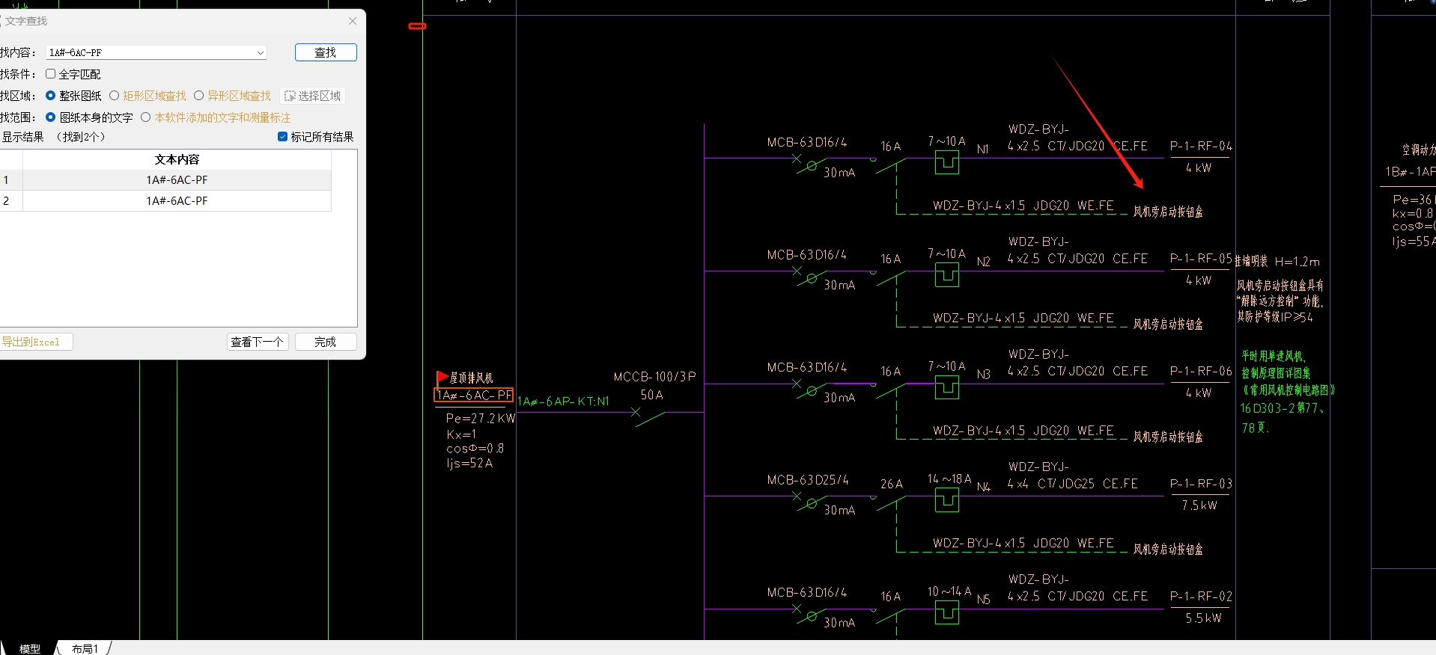Click the 16D303-2 green reference text
This screenshot has width=1436, height=655.
[1282, 408]
